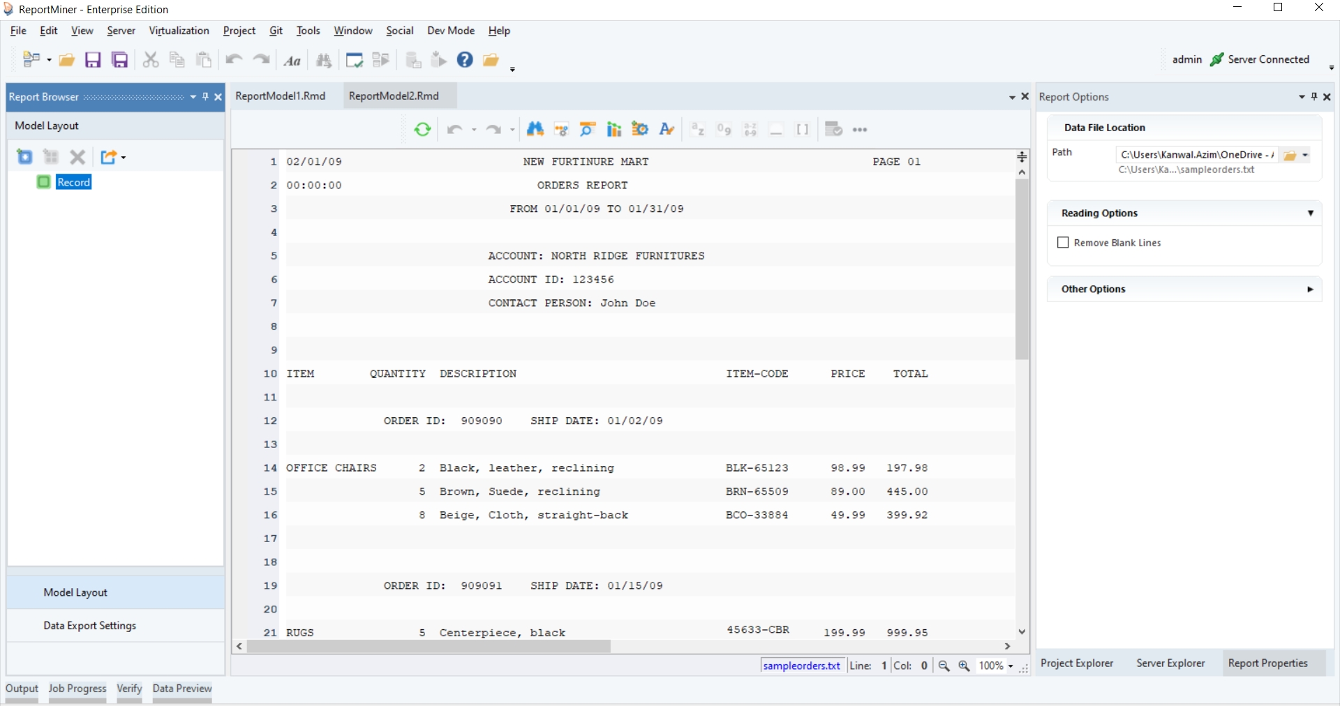Collapse the Reading Options section

1310,213
